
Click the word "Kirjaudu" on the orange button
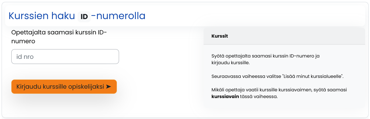point(28,86)
